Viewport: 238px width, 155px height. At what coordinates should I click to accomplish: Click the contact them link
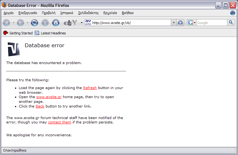pos(59,122)
